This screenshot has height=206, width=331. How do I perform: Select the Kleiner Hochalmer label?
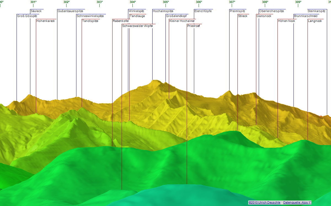click(x=182, y=21)
